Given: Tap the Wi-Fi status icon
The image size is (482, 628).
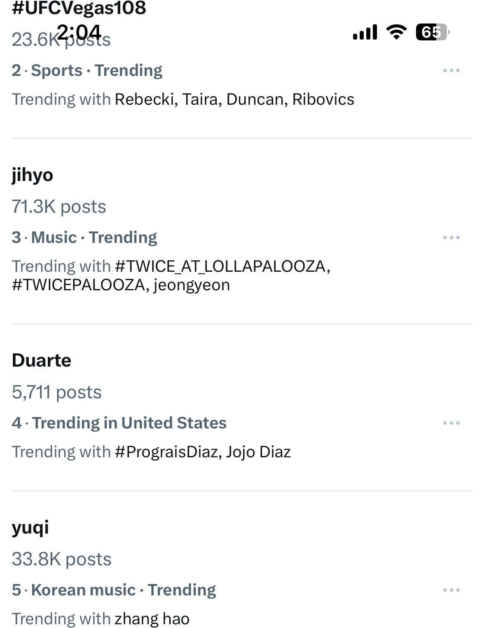Looking at the screenshot, I should (396, 32).
